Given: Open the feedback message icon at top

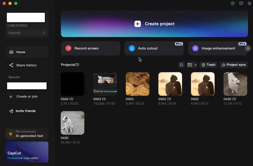Looking at the screenshot, I should [241, 3].
